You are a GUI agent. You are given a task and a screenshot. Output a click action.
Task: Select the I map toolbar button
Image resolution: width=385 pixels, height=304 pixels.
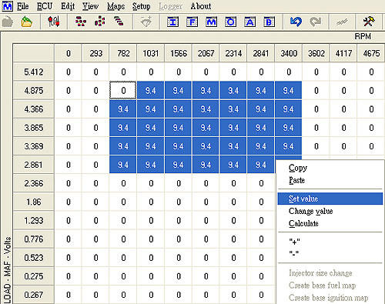[x=172, y=22]
